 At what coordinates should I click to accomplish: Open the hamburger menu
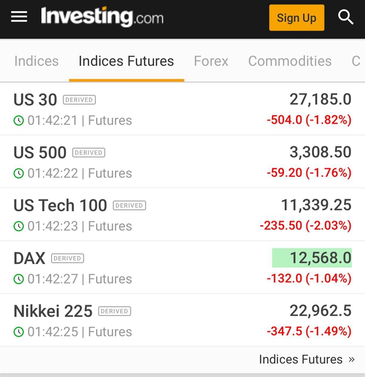pyautogui.click(x=19, y=17)
